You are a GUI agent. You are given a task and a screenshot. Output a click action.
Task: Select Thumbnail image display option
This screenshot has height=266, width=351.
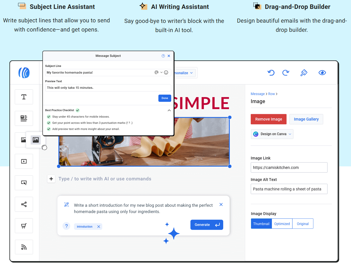(x=261, y=224)
